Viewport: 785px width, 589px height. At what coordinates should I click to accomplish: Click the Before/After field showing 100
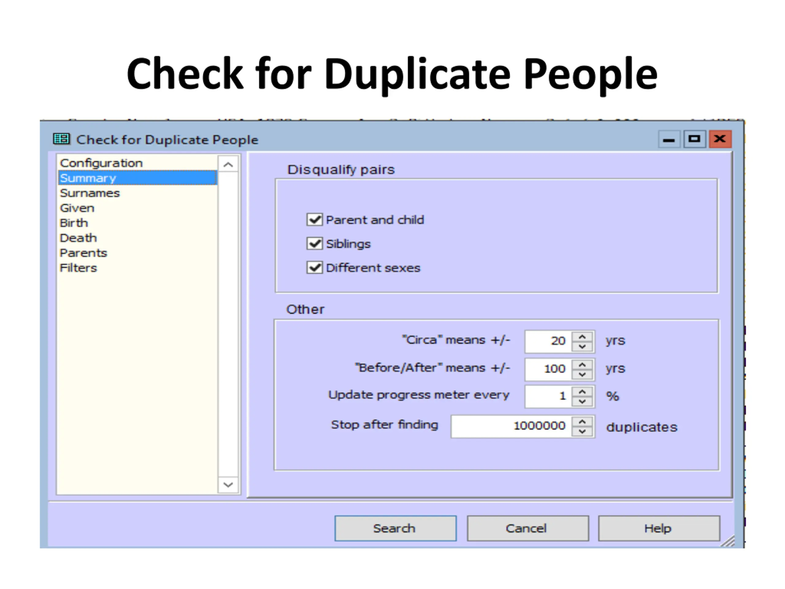tap(548, 369)
